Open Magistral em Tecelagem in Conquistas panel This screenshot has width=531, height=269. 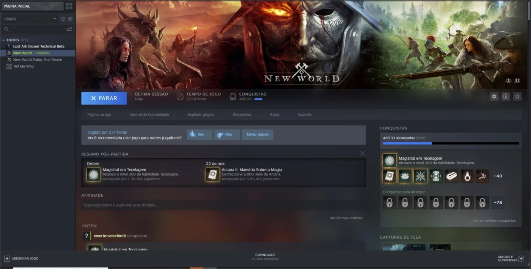[420, 158]
